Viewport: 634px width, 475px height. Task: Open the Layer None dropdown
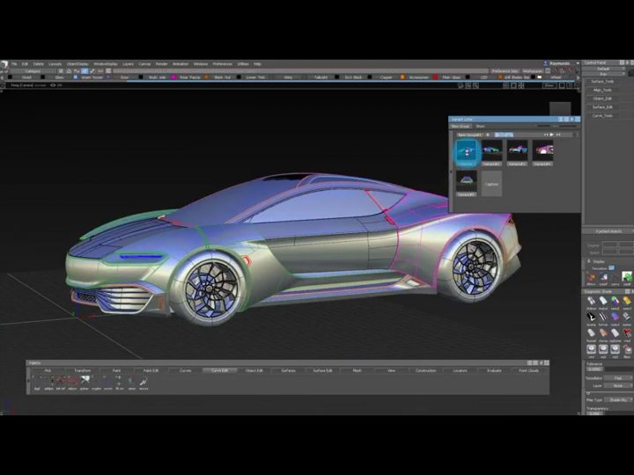(619, 386)
